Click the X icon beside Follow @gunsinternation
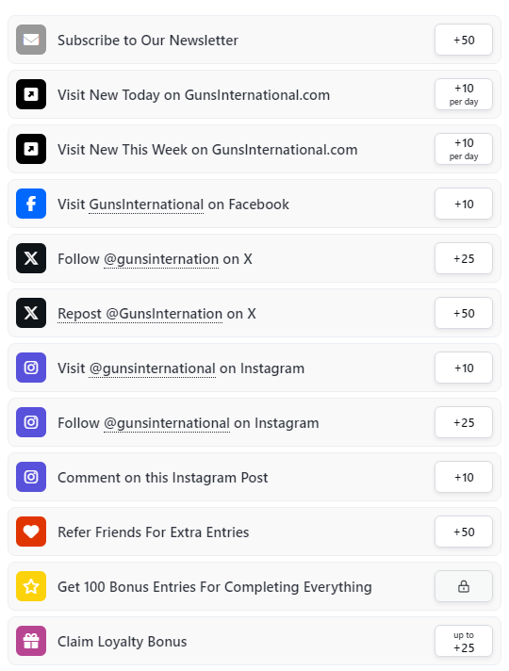Image resolution: width=509 pixels, height=671 pixels. [x=31, y=258]
